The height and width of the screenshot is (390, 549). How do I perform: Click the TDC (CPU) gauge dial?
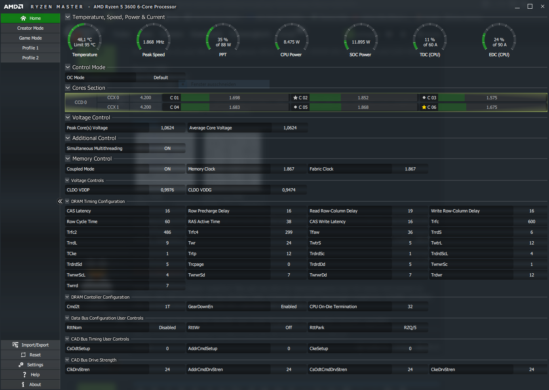(x=430, y=37)
